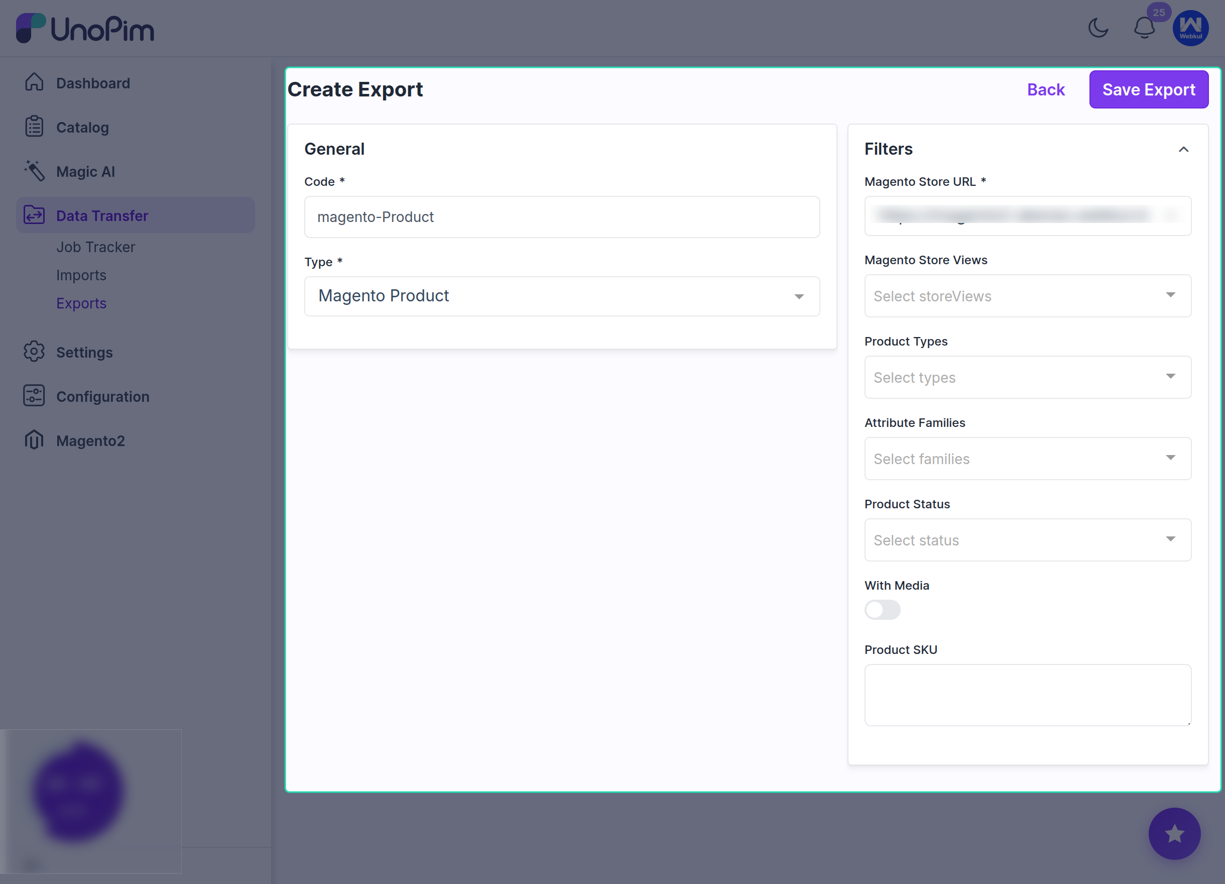Collapse the Filters panel chevron
Viewport: 1225px width, 884px height.
point(1183,149)
